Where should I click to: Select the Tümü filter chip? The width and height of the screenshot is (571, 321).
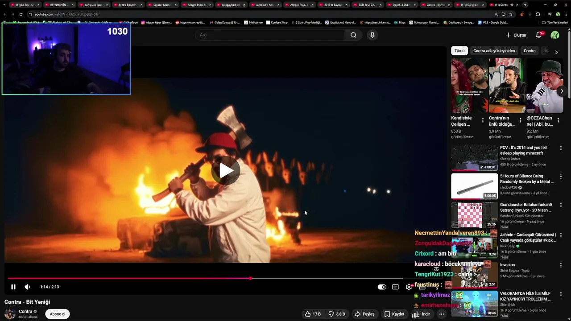pyautogui.click(x=459, y=51)
